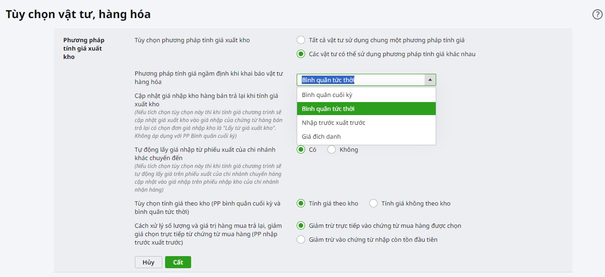Click the green Cất save button
Image resolution: width=605 pixels, height=277 pixels.
click(x=178, y=262)
